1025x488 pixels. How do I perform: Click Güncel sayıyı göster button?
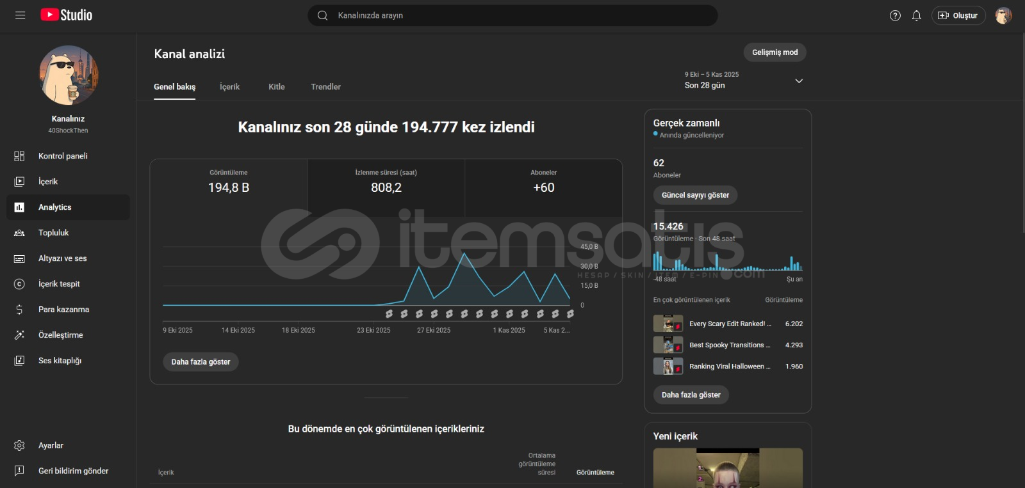pyautogui.click(x=695, y=195)
